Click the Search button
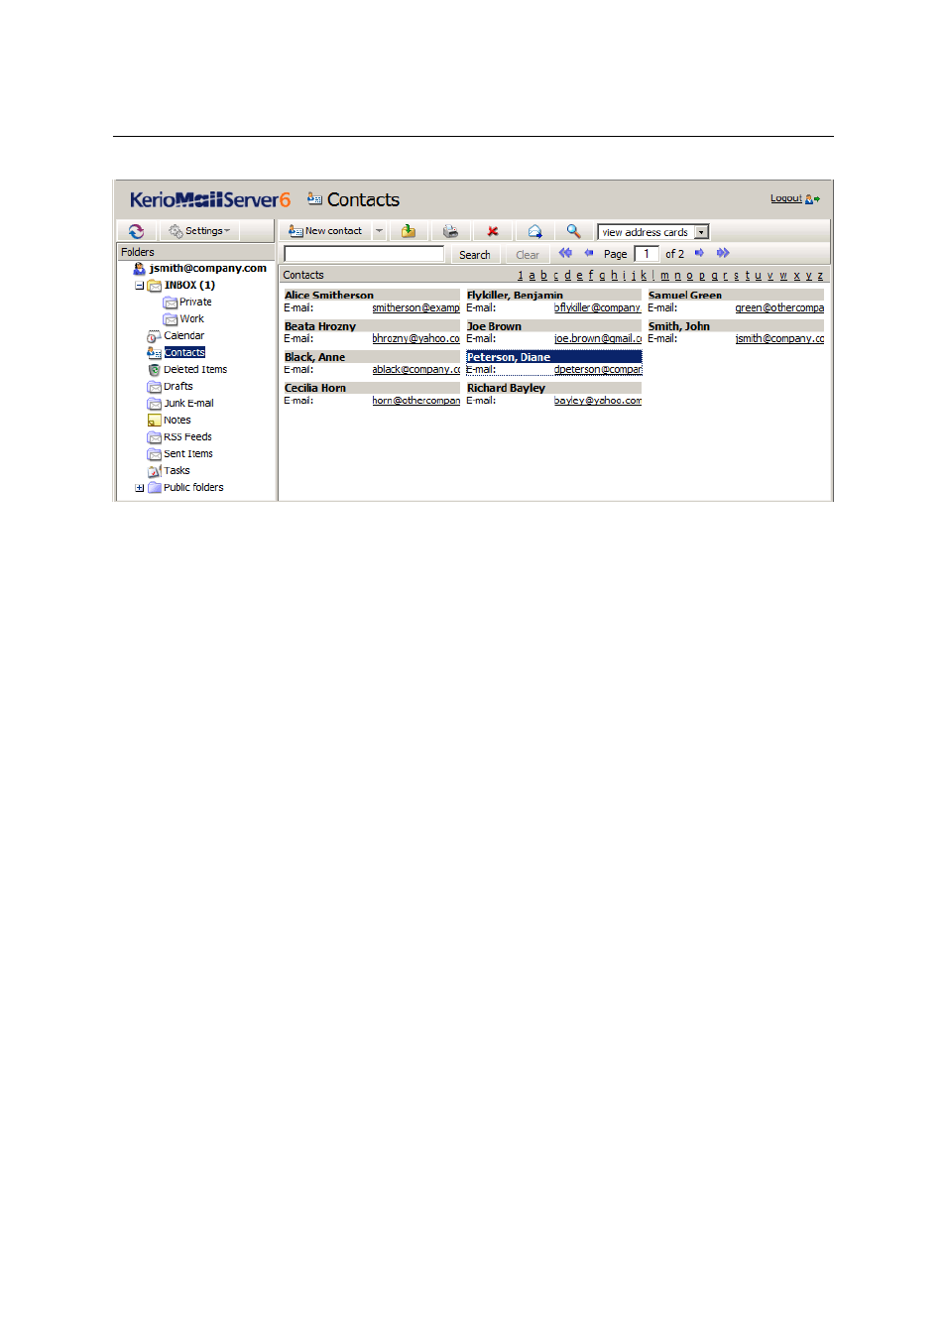946x1339 pixels. (x=474, y=255)
